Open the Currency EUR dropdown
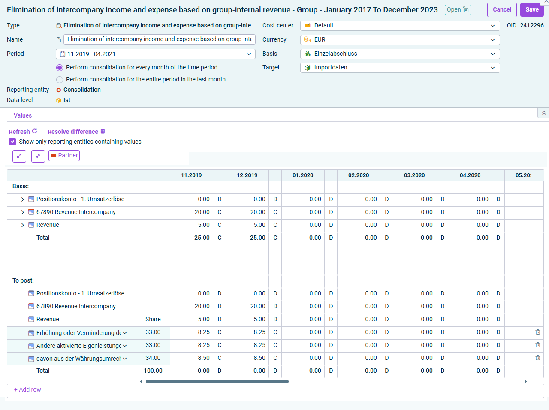The height and width of the screenshot is (410, 549). [x=400, y=40]
